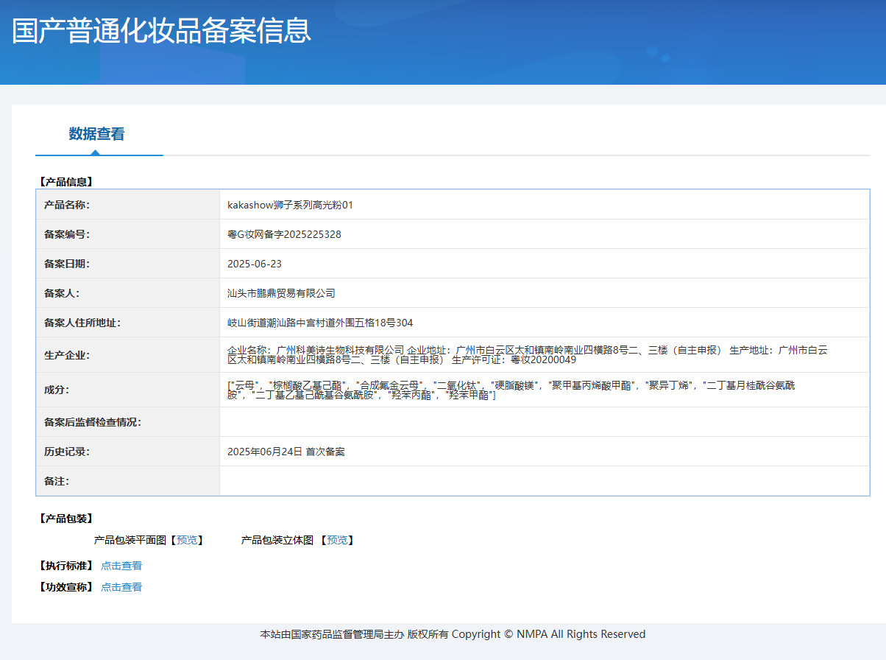
Task: Click the 【功效宣称】 heading
Action: tap(65, 587)
